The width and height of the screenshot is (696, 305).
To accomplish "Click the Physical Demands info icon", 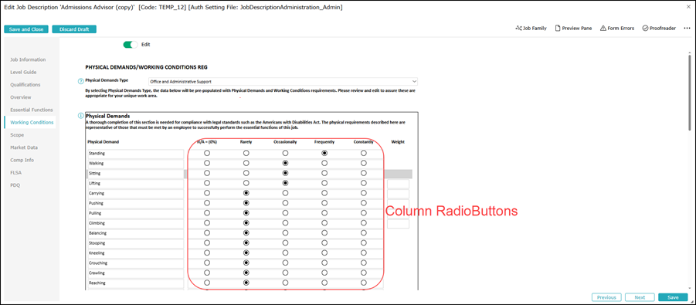I will 81,116.
